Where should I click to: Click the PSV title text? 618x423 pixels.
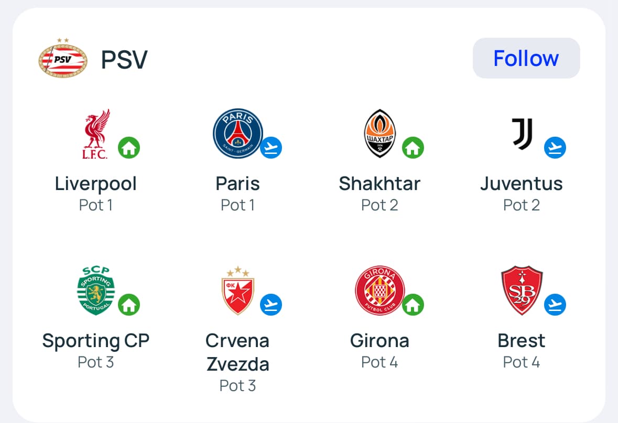124,59
